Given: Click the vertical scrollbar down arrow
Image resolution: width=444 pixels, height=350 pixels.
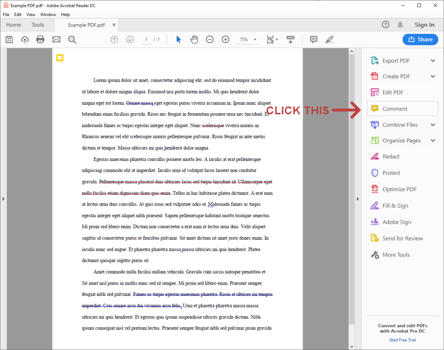Looking at the screenshot, I should click(352, 347).
